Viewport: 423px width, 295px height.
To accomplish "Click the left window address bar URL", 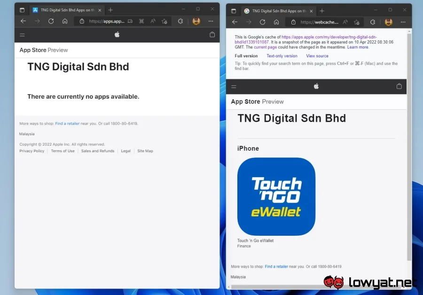I will 107,21.
